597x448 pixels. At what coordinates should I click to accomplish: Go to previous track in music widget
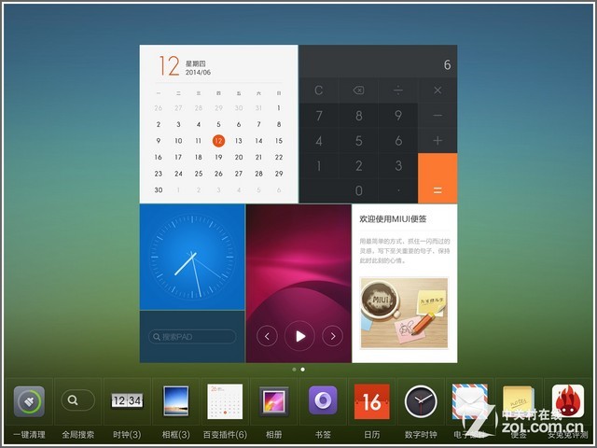(x=267, y=336)
